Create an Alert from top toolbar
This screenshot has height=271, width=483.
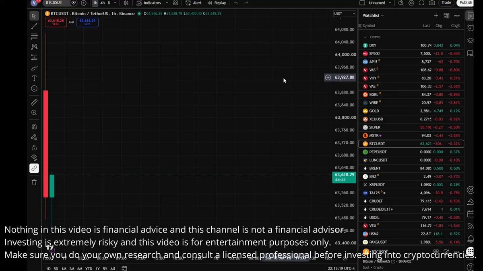coord(194,3)
